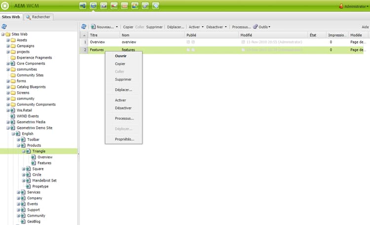
Task: Sort by the Modifié column header
Action: 273,35
